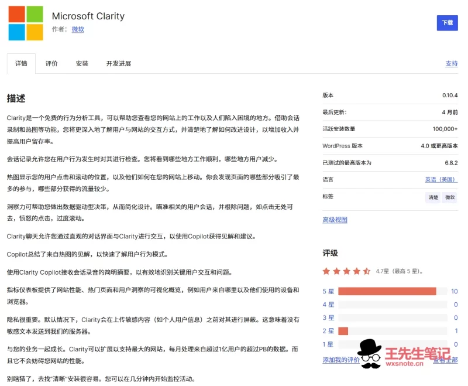468x386 pixels.
Task: Click the Microsoft Clarity plugin title
Action: [x=88, y=16]
